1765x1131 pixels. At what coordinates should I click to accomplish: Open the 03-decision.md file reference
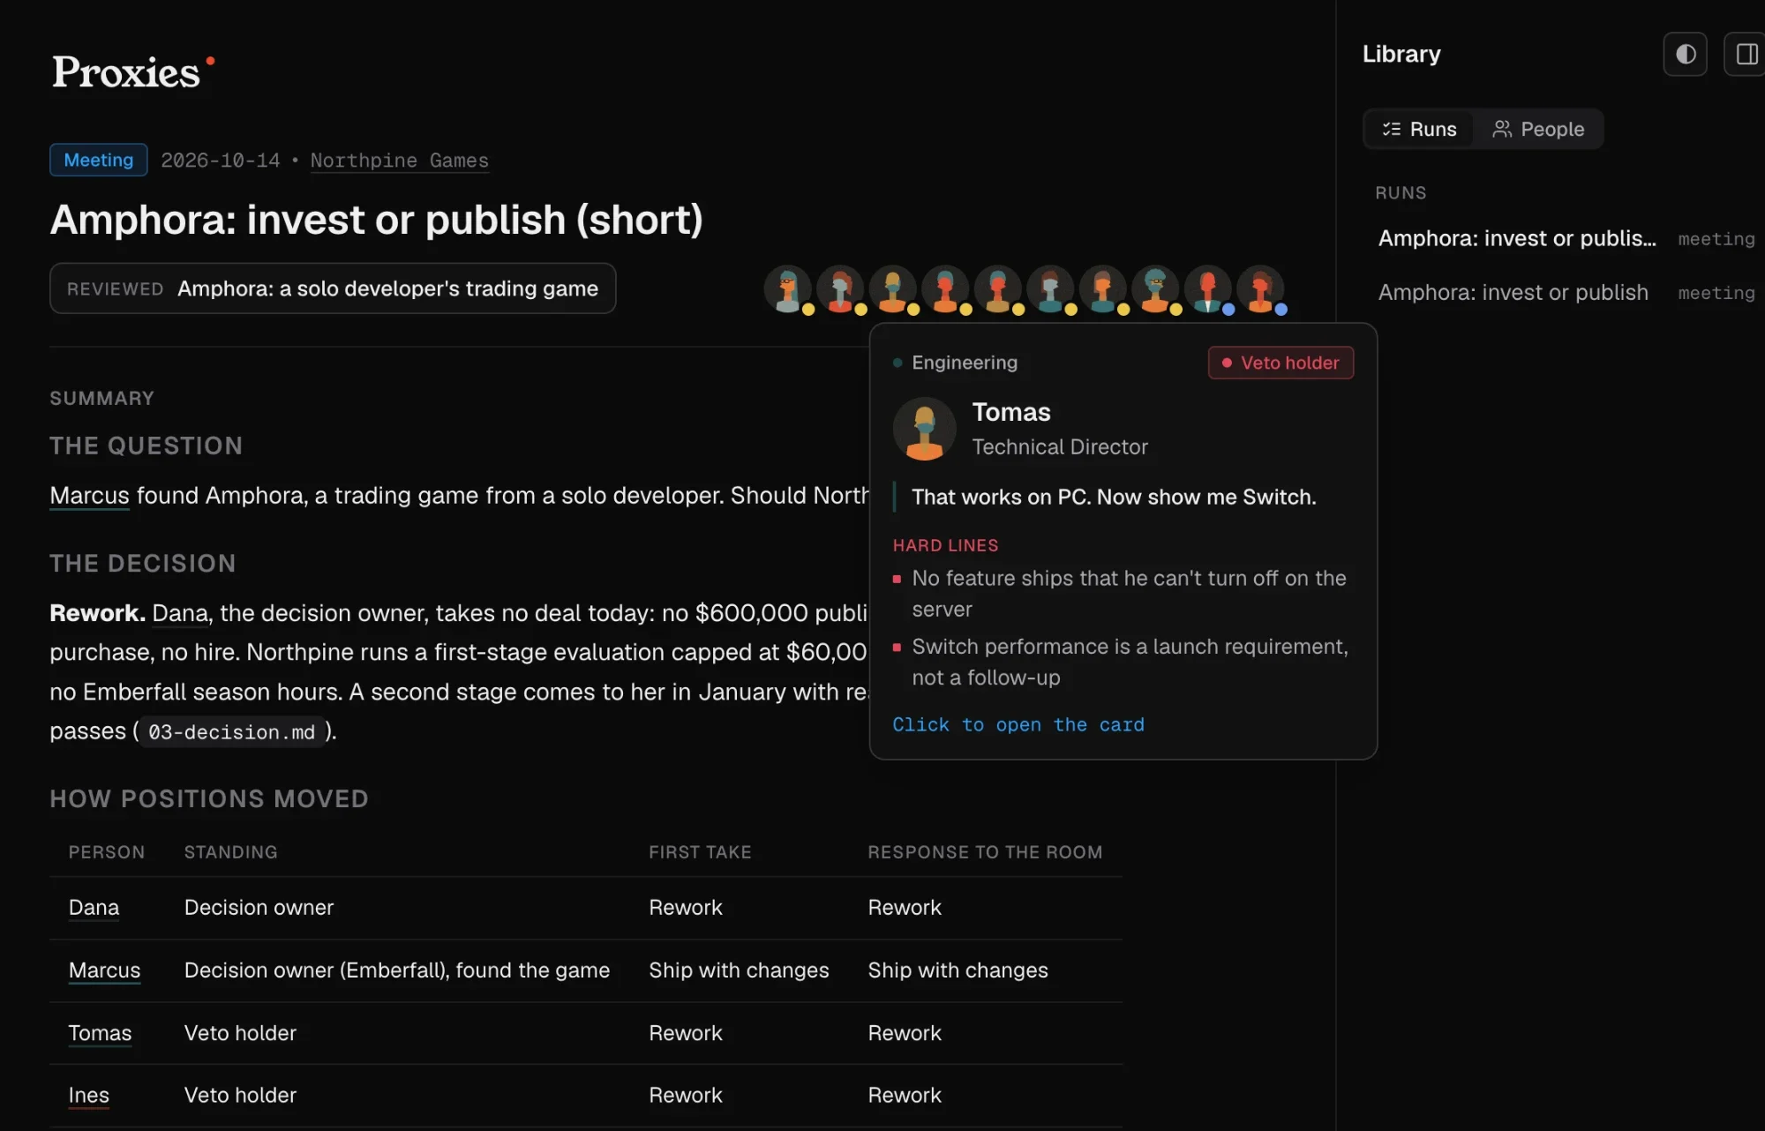point(231,731)
